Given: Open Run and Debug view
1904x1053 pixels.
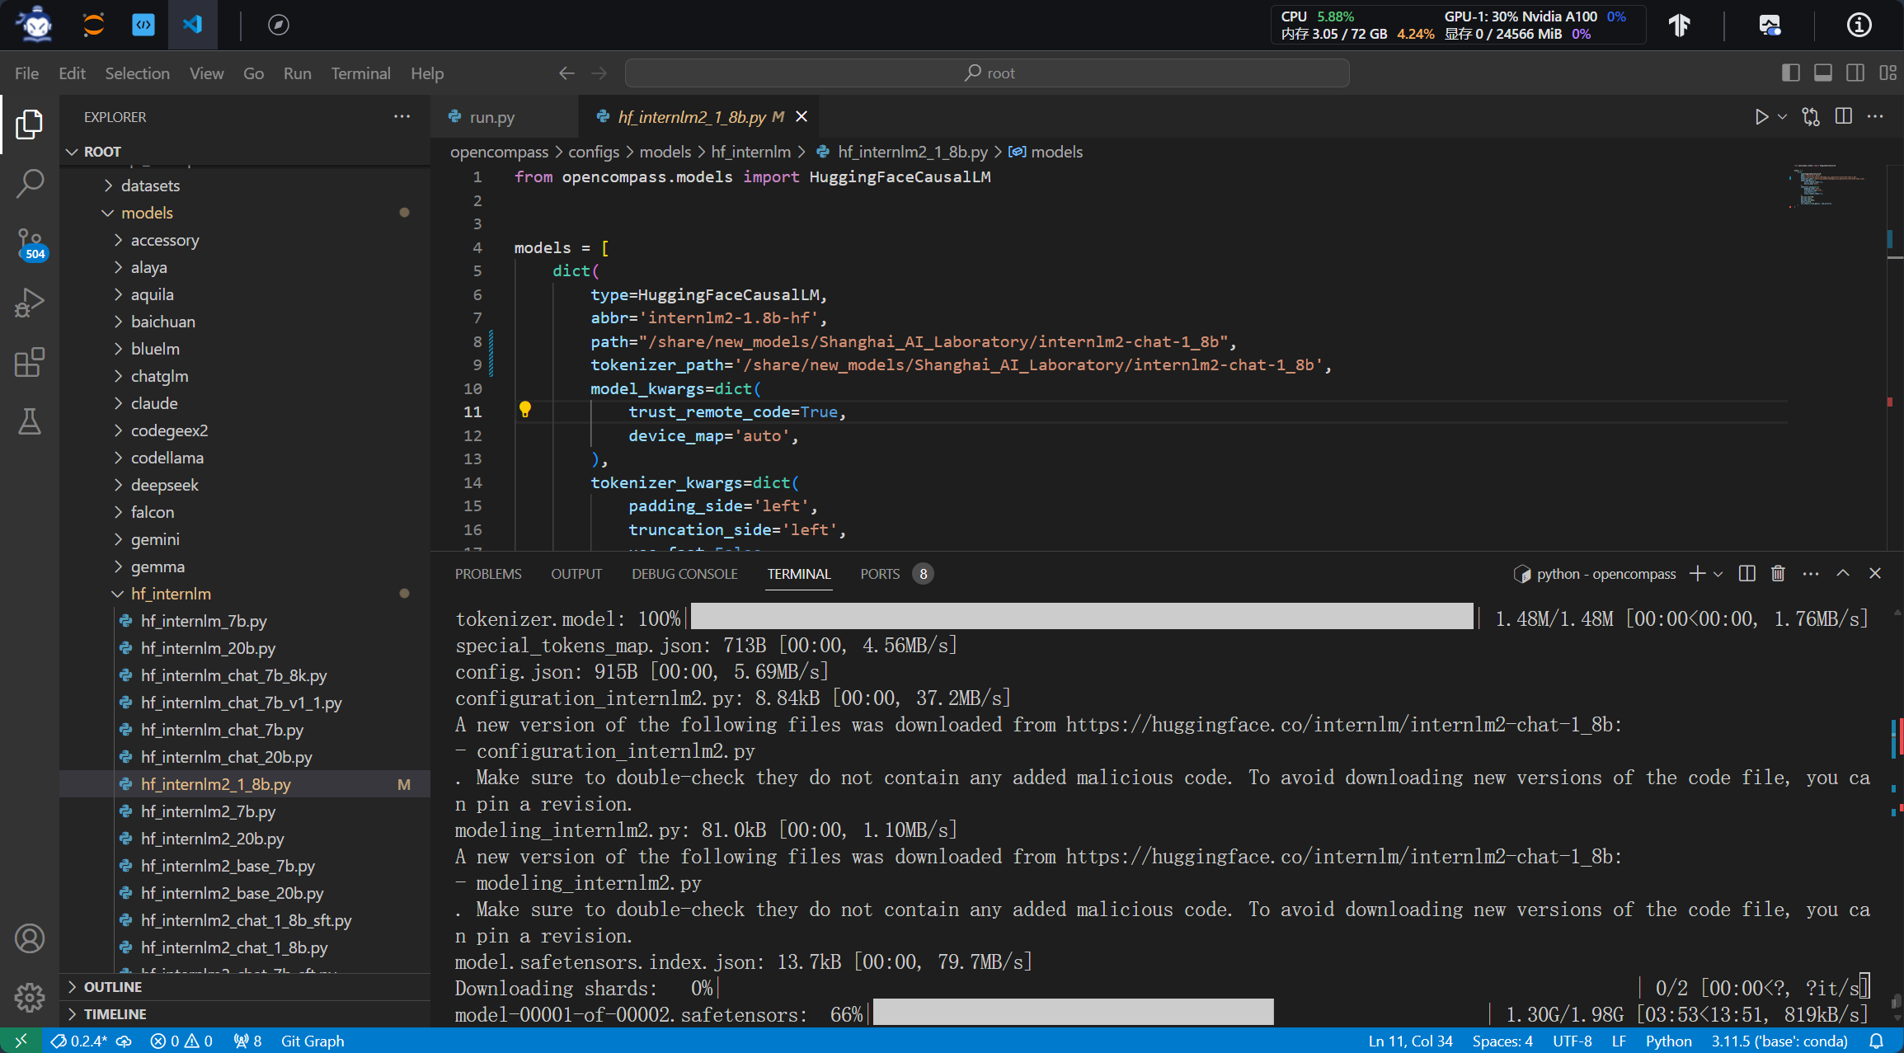Looking at the screenshot, I should 30,303.
